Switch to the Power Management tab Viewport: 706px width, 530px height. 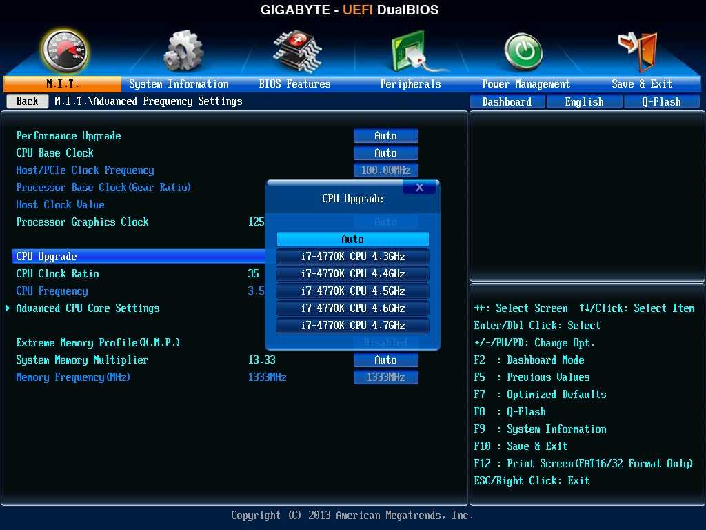[x=525, y=84]
